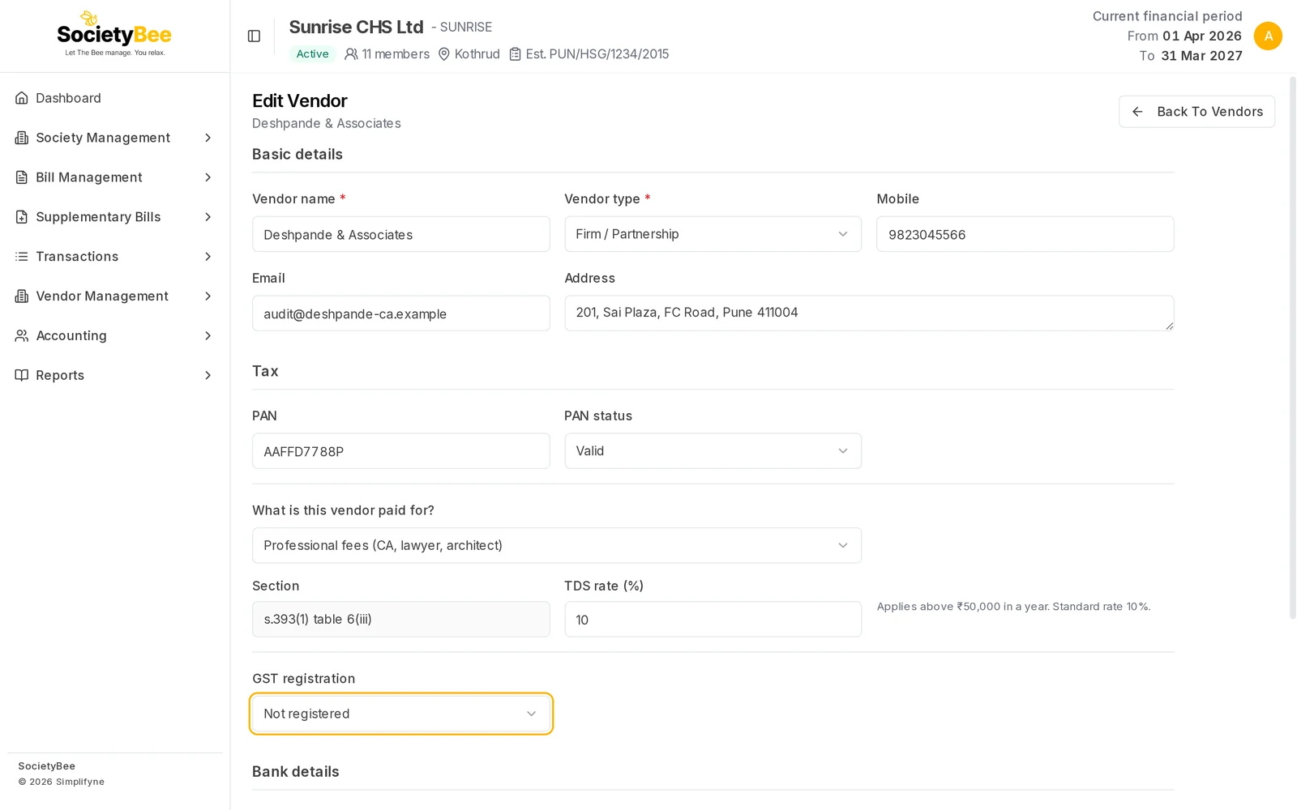
Task: Expand Vendor Management chevron
Action: point(208,296)
